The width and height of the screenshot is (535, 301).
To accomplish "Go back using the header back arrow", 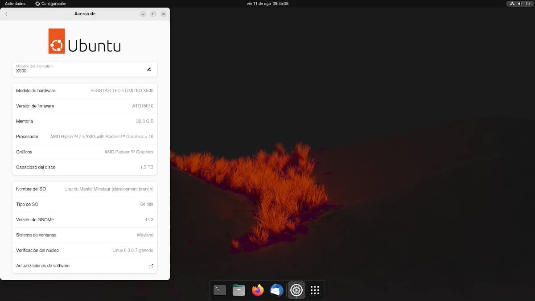I will (x=6, y=14).
